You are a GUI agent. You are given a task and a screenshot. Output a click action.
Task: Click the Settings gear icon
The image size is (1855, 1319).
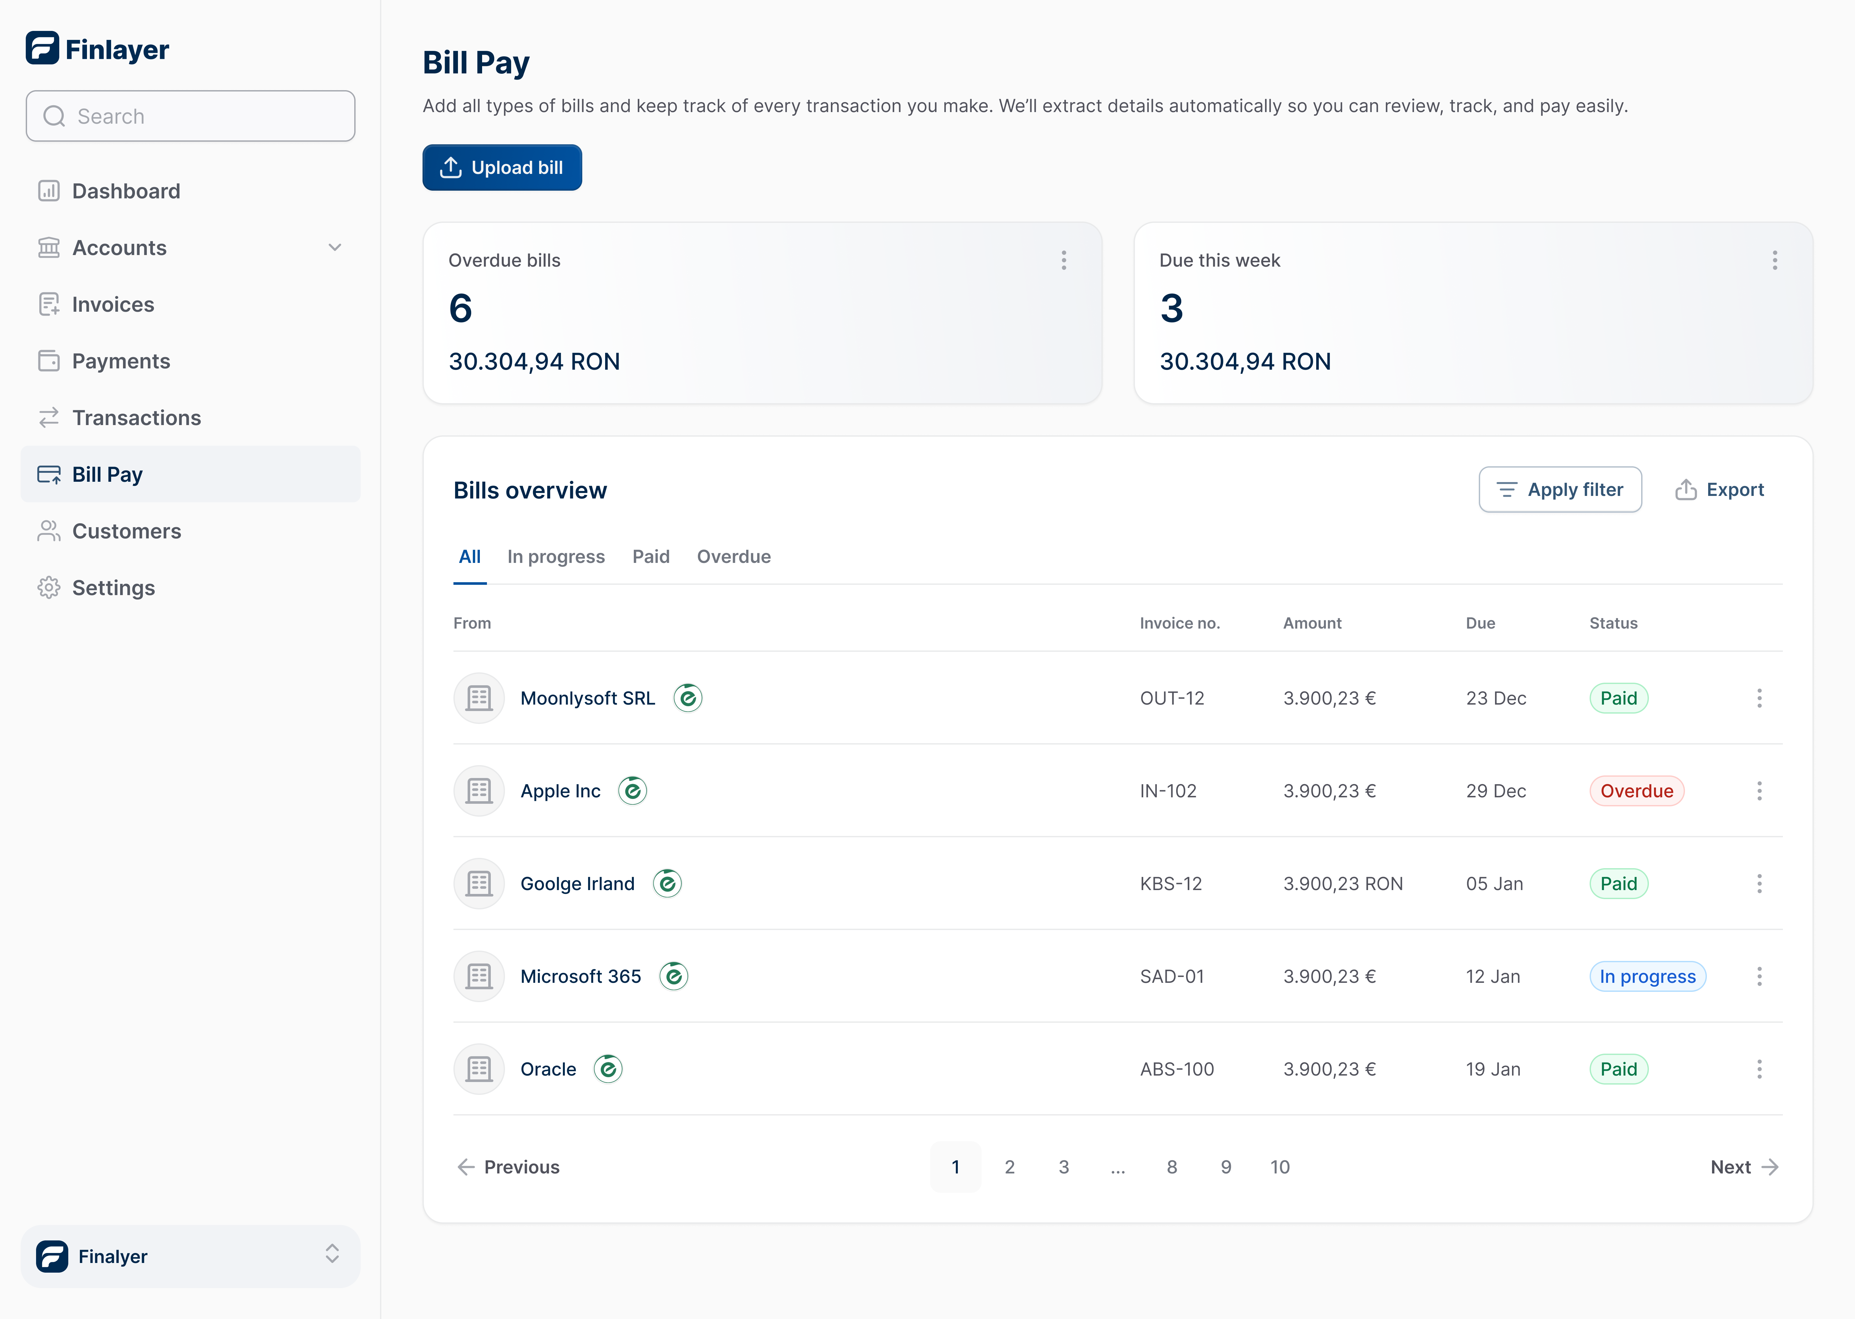[x=49, y=587]
